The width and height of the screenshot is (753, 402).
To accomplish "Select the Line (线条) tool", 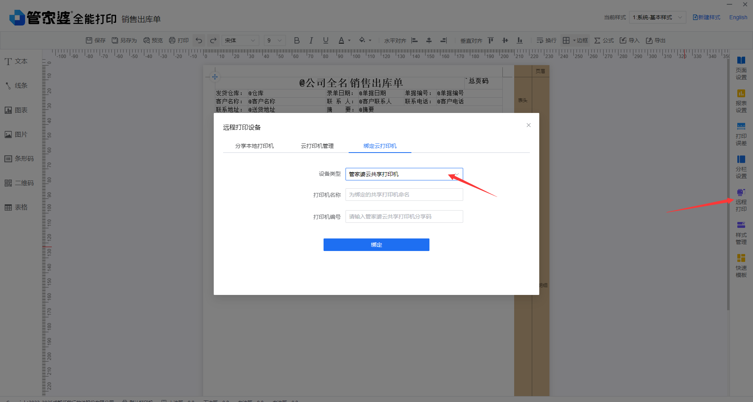I will click(16, 85).
